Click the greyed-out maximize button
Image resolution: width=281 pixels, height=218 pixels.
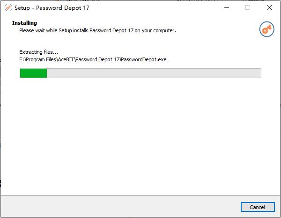click(248, 7)
